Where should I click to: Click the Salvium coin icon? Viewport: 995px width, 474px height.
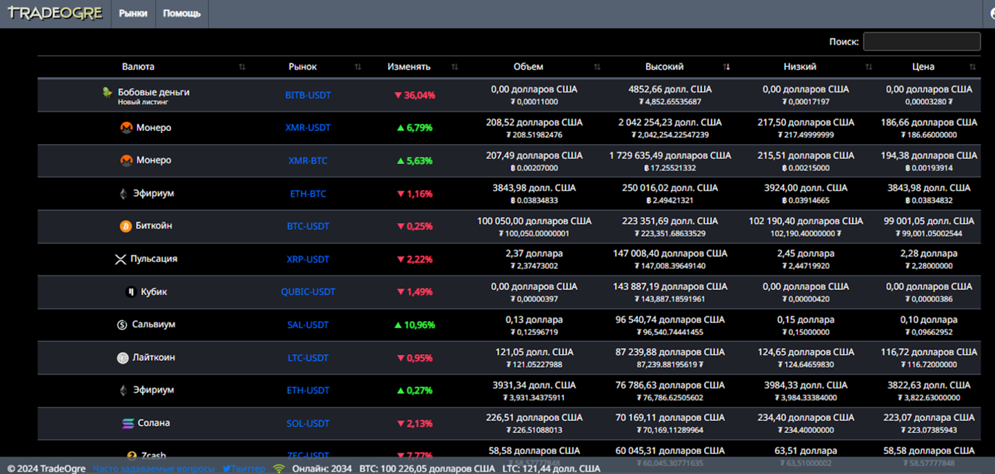coord(122,325)
